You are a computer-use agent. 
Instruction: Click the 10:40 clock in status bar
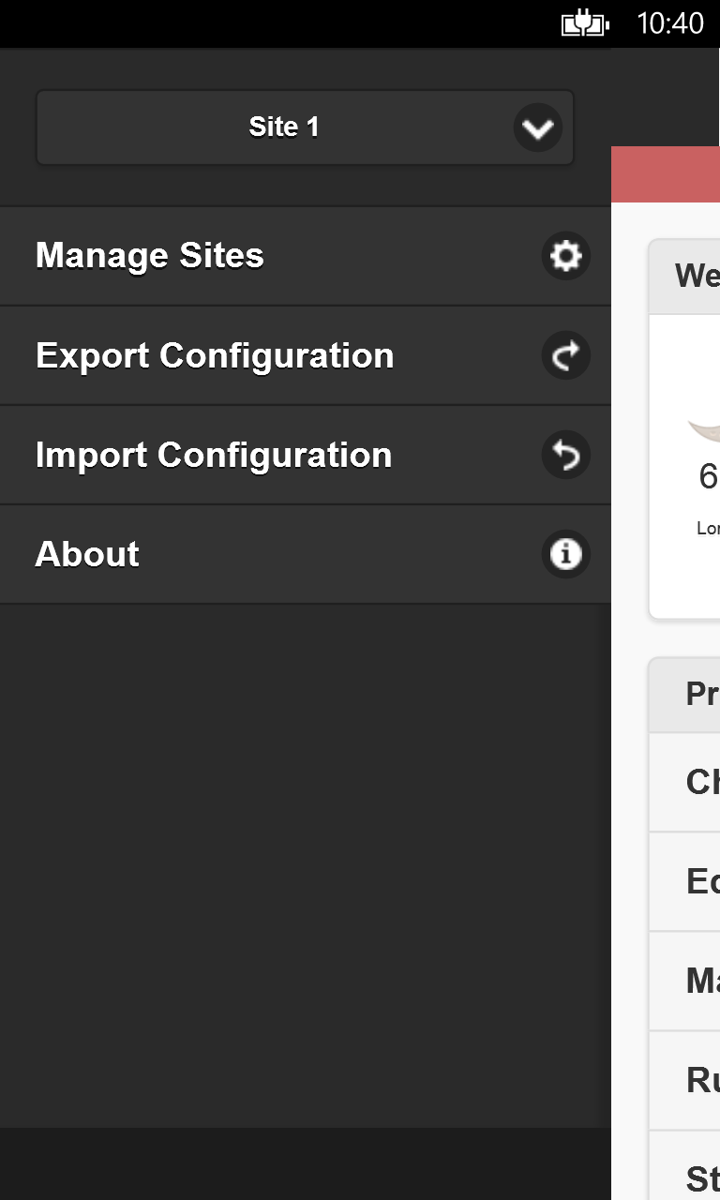click(x=669, y=23)
